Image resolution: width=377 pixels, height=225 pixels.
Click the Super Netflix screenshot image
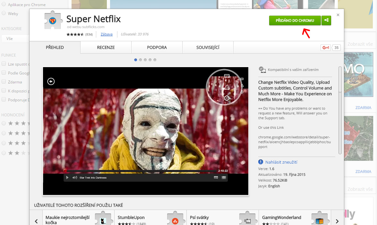[146, 131]
